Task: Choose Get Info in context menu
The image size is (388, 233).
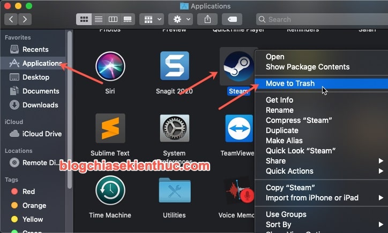Action: 321,100
